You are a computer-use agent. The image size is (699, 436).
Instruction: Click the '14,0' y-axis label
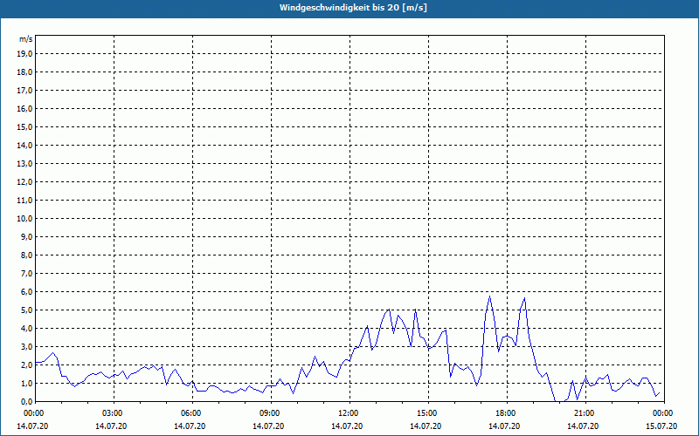(x=24, y=145)
